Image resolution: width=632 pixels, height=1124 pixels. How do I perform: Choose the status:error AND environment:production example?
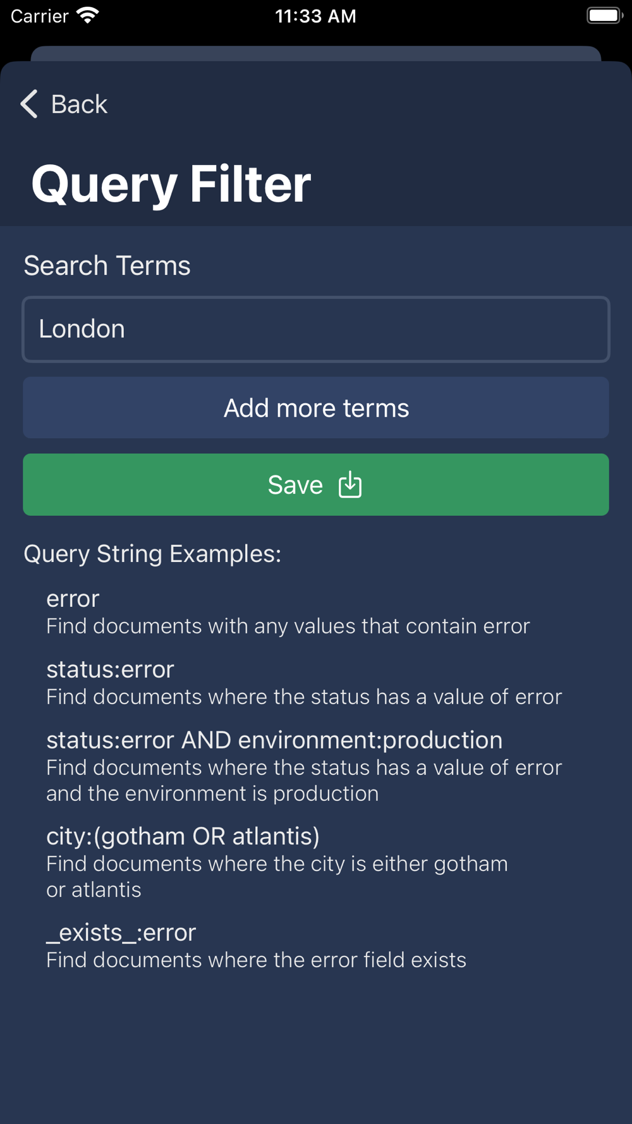click(274, 740)
